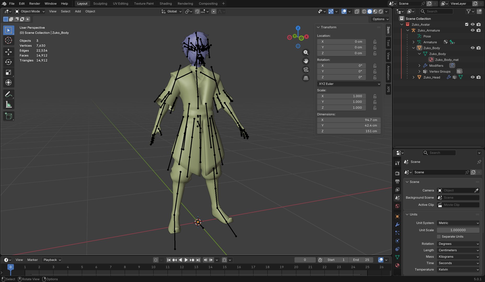
Task: Select the Measure tool
Action: [x=8, y=105]
